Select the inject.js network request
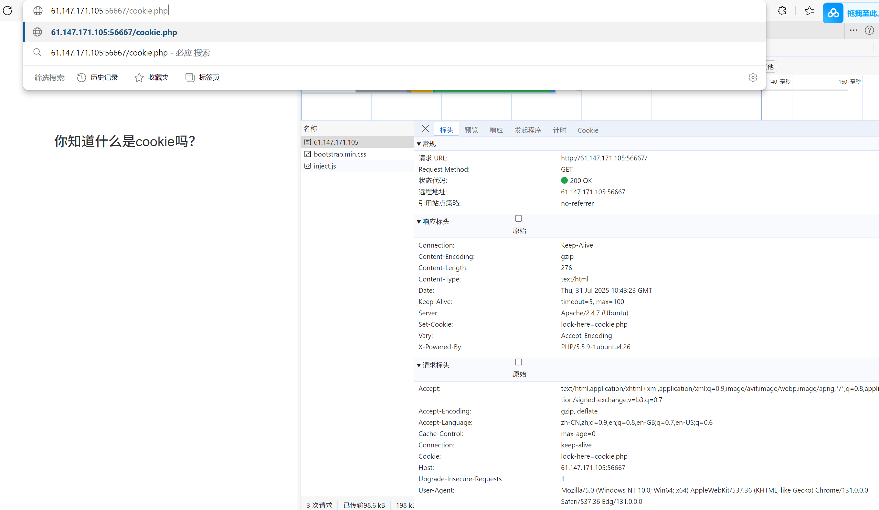 pos(324,166)
